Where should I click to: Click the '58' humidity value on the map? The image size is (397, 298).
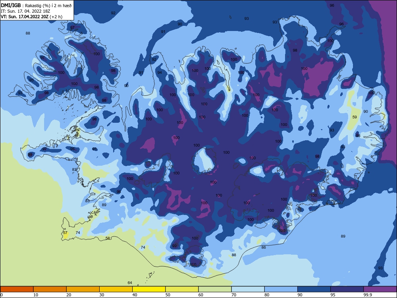coord(108,238)
